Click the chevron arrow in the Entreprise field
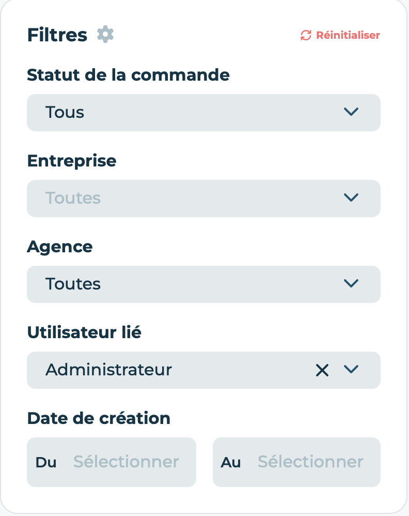 [351, 198]
